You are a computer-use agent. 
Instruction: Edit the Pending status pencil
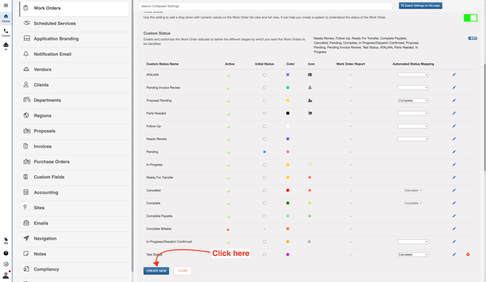tap(454, 152)
